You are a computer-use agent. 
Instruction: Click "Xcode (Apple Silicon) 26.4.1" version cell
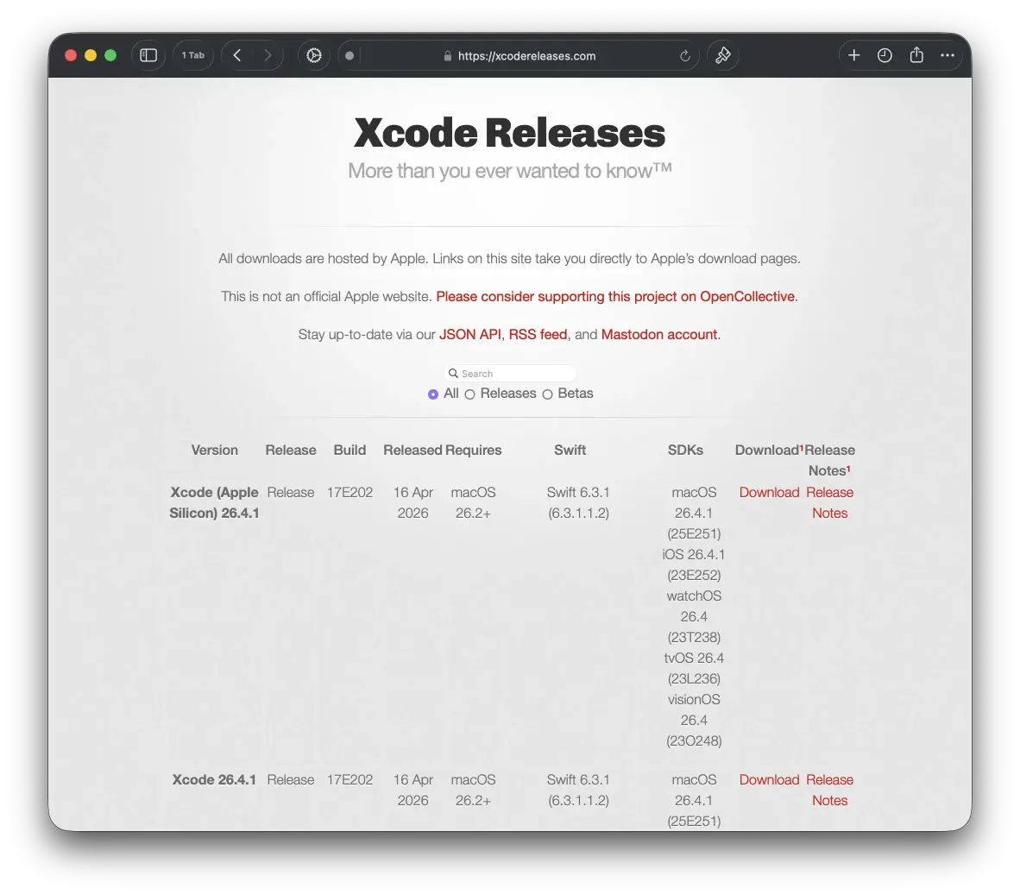pos(215,502)
